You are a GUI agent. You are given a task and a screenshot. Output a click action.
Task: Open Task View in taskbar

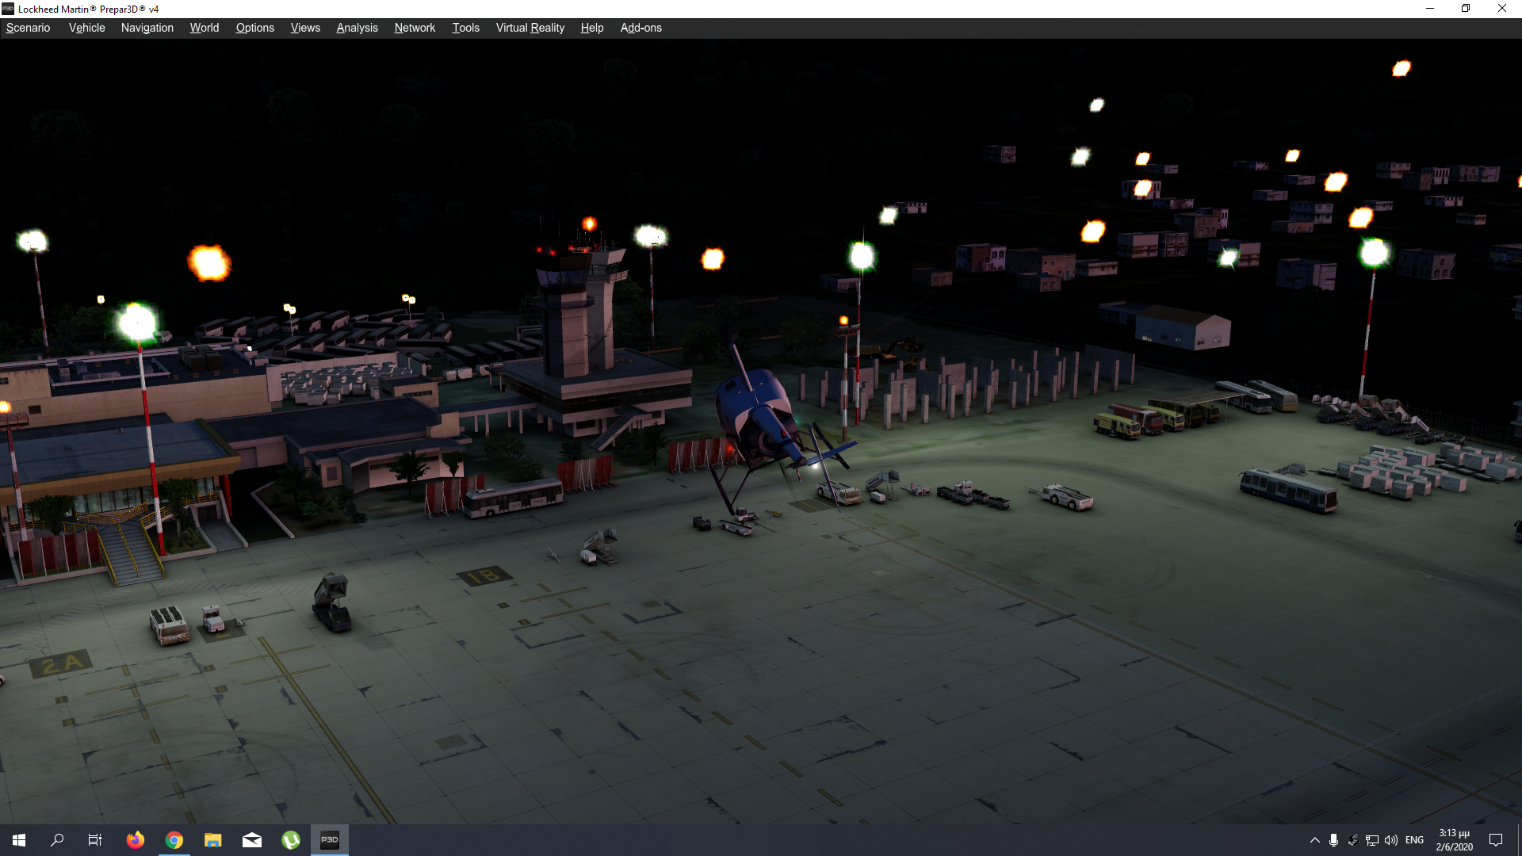pyautogui.click(x=95, y=840)
